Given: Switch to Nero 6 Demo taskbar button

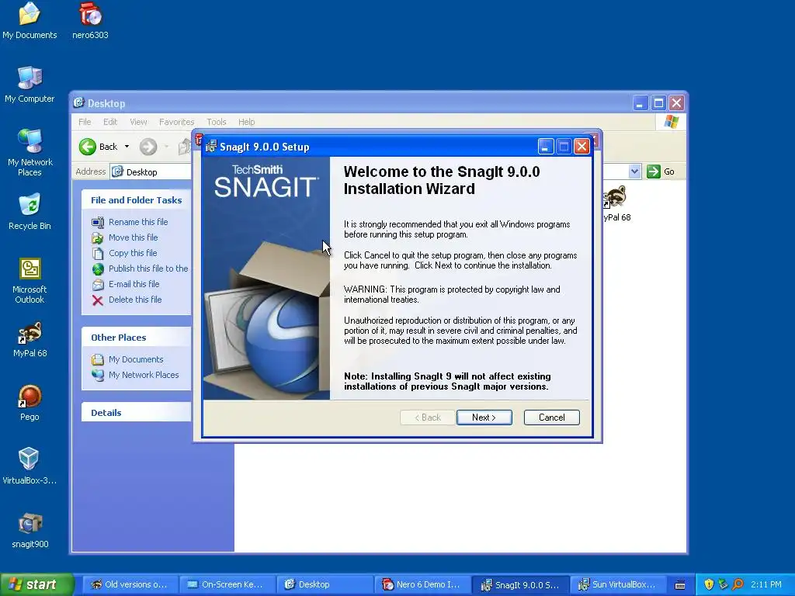Looking at the screenshot, I should coord(422,585).
